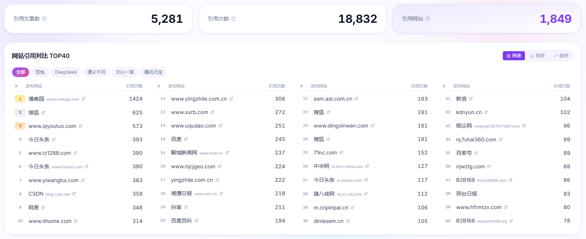Open external link icon for www.dingxinwen.com
Image resolution: width=586 pixels, height=239 pixels.
point(372,126)
